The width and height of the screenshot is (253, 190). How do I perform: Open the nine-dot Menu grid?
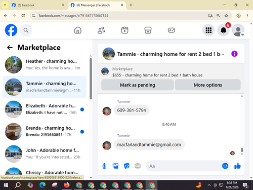tap(208, 30)
